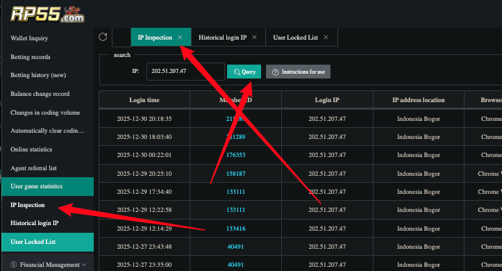
Task: Open IP Inspection in the sidebar
Action: tap(28, 205)
